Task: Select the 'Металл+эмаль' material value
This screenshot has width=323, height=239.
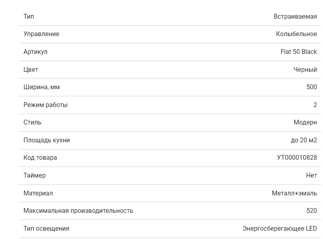Action: (x=294, y=193)
